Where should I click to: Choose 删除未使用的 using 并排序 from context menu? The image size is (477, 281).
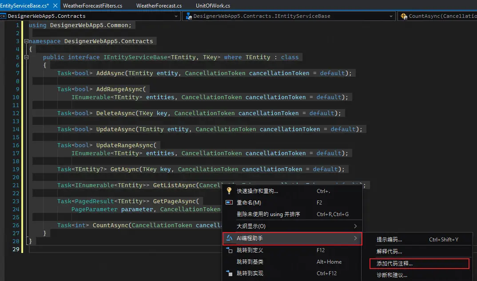(292, 214)
